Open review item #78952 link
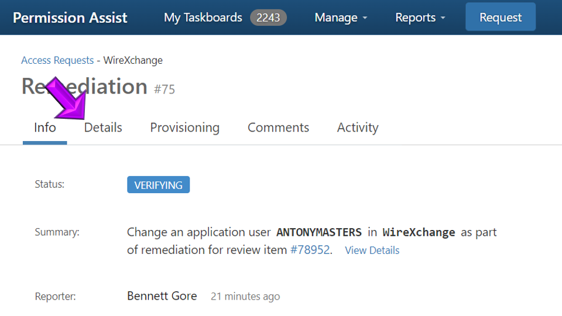562x316 pixels. (310, 250)
